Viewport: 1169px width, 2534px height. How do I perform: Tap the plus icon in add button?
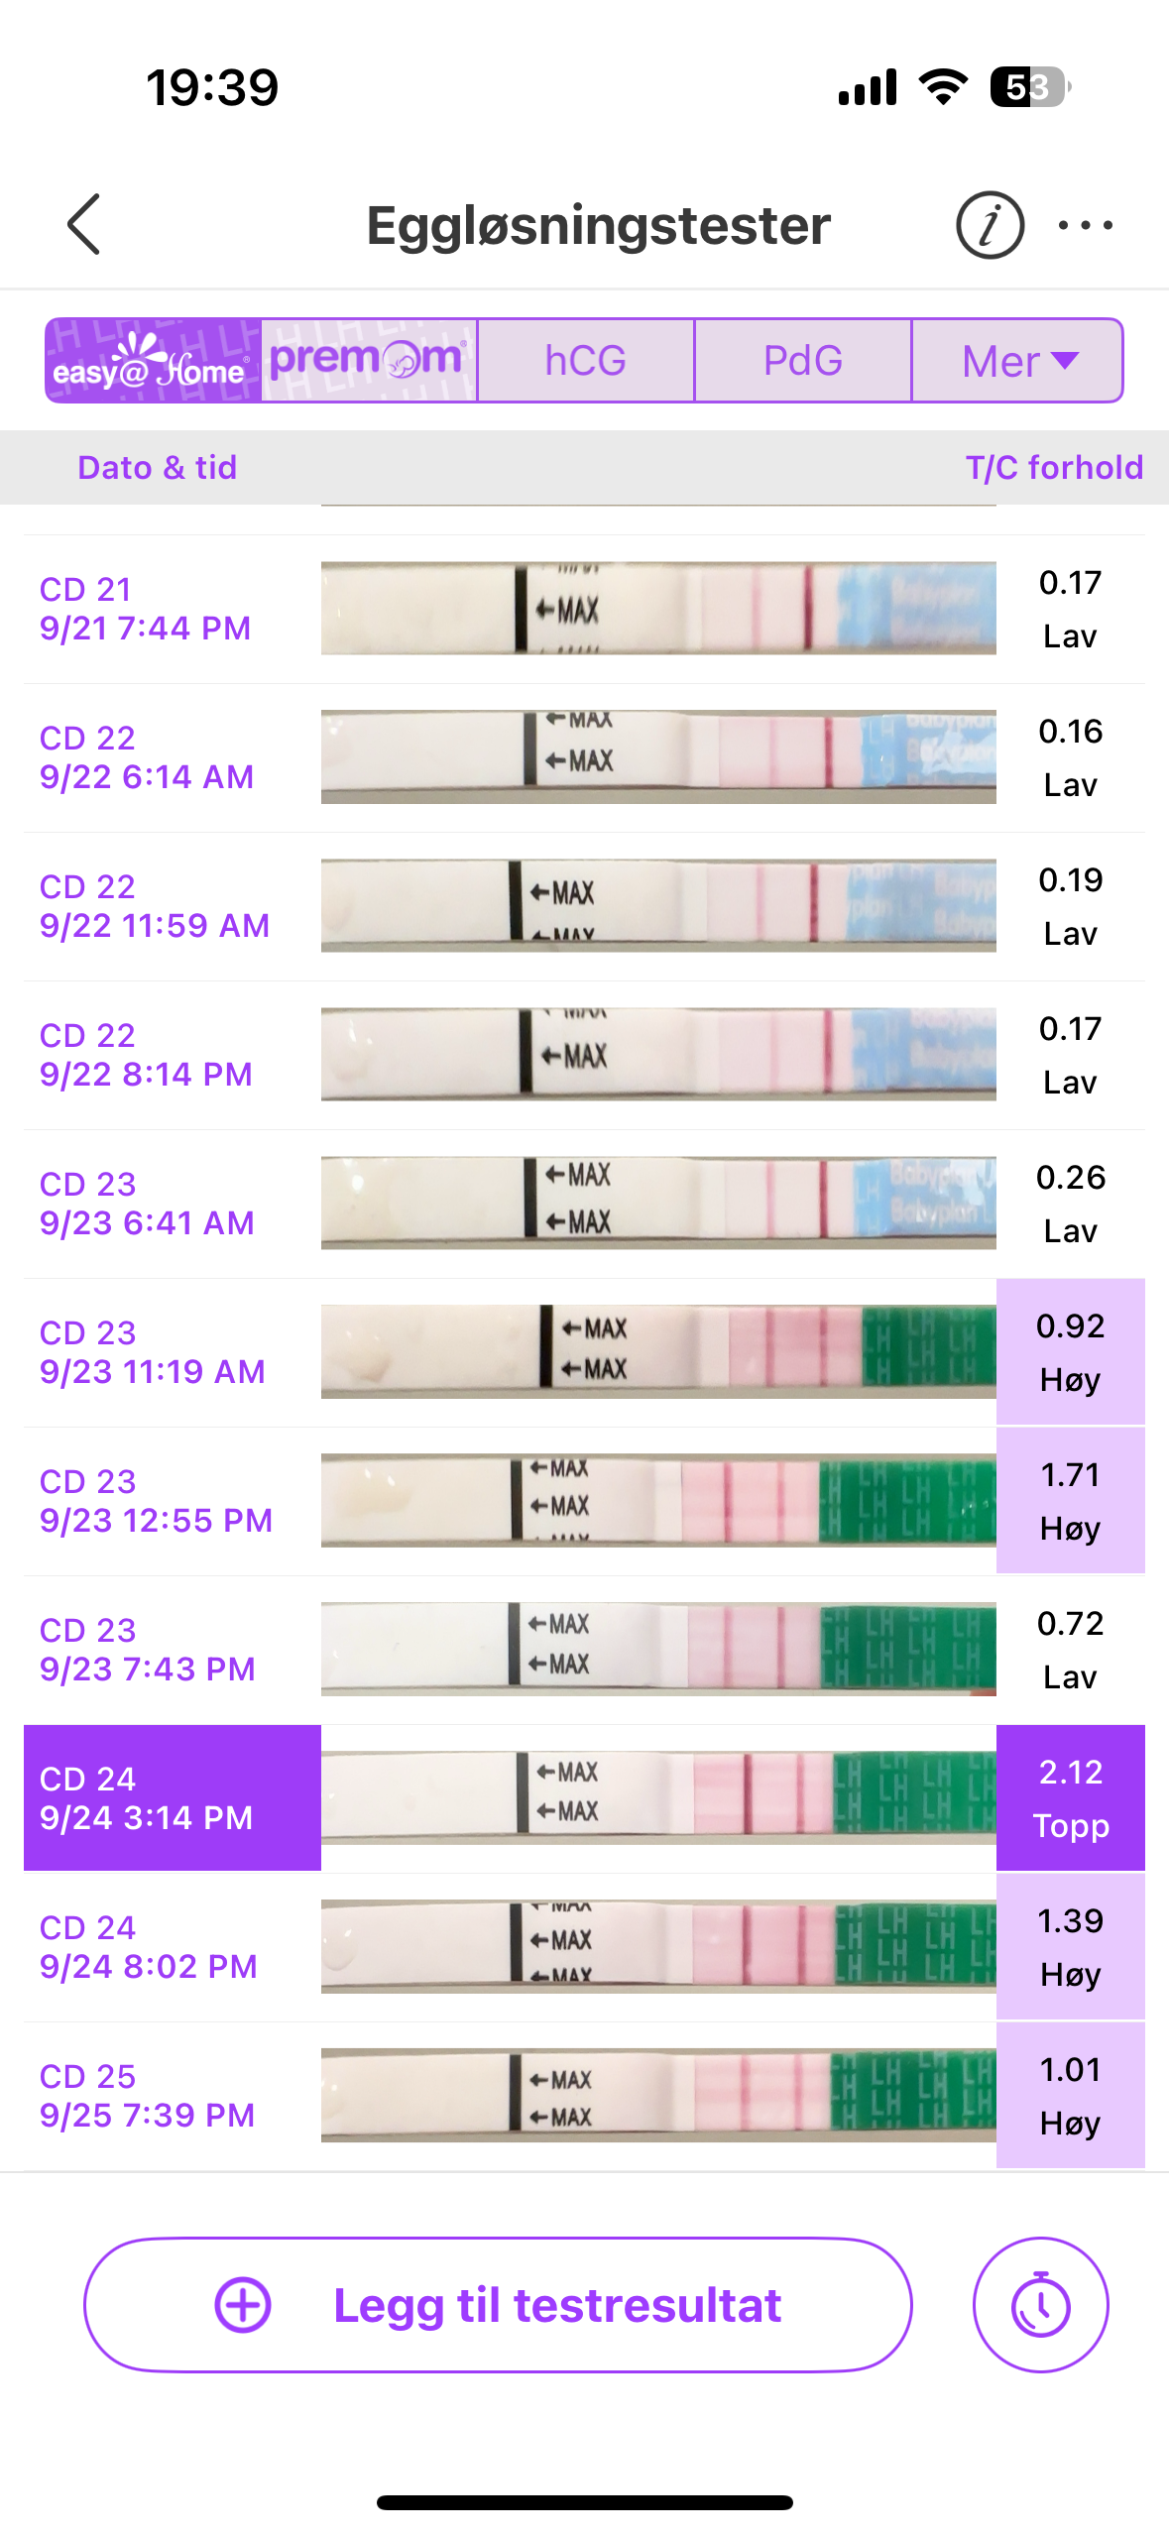[x=243, y=2305]
